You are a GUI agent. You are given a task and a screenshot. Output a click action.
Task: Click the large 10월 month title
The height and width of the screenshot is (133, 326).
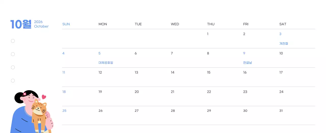21,24
